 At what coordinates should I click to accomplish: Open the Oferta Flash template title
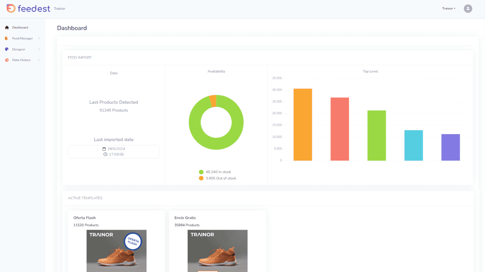pyautogui.click(x=85, y=218)
